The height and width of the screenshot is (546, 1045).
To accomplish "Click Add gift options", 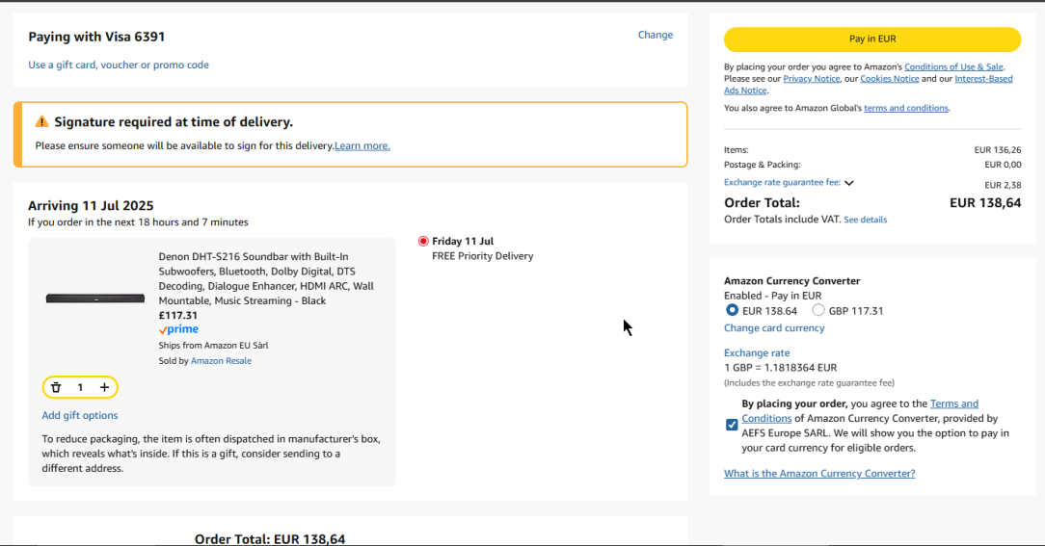I will [x=80, y=415].
